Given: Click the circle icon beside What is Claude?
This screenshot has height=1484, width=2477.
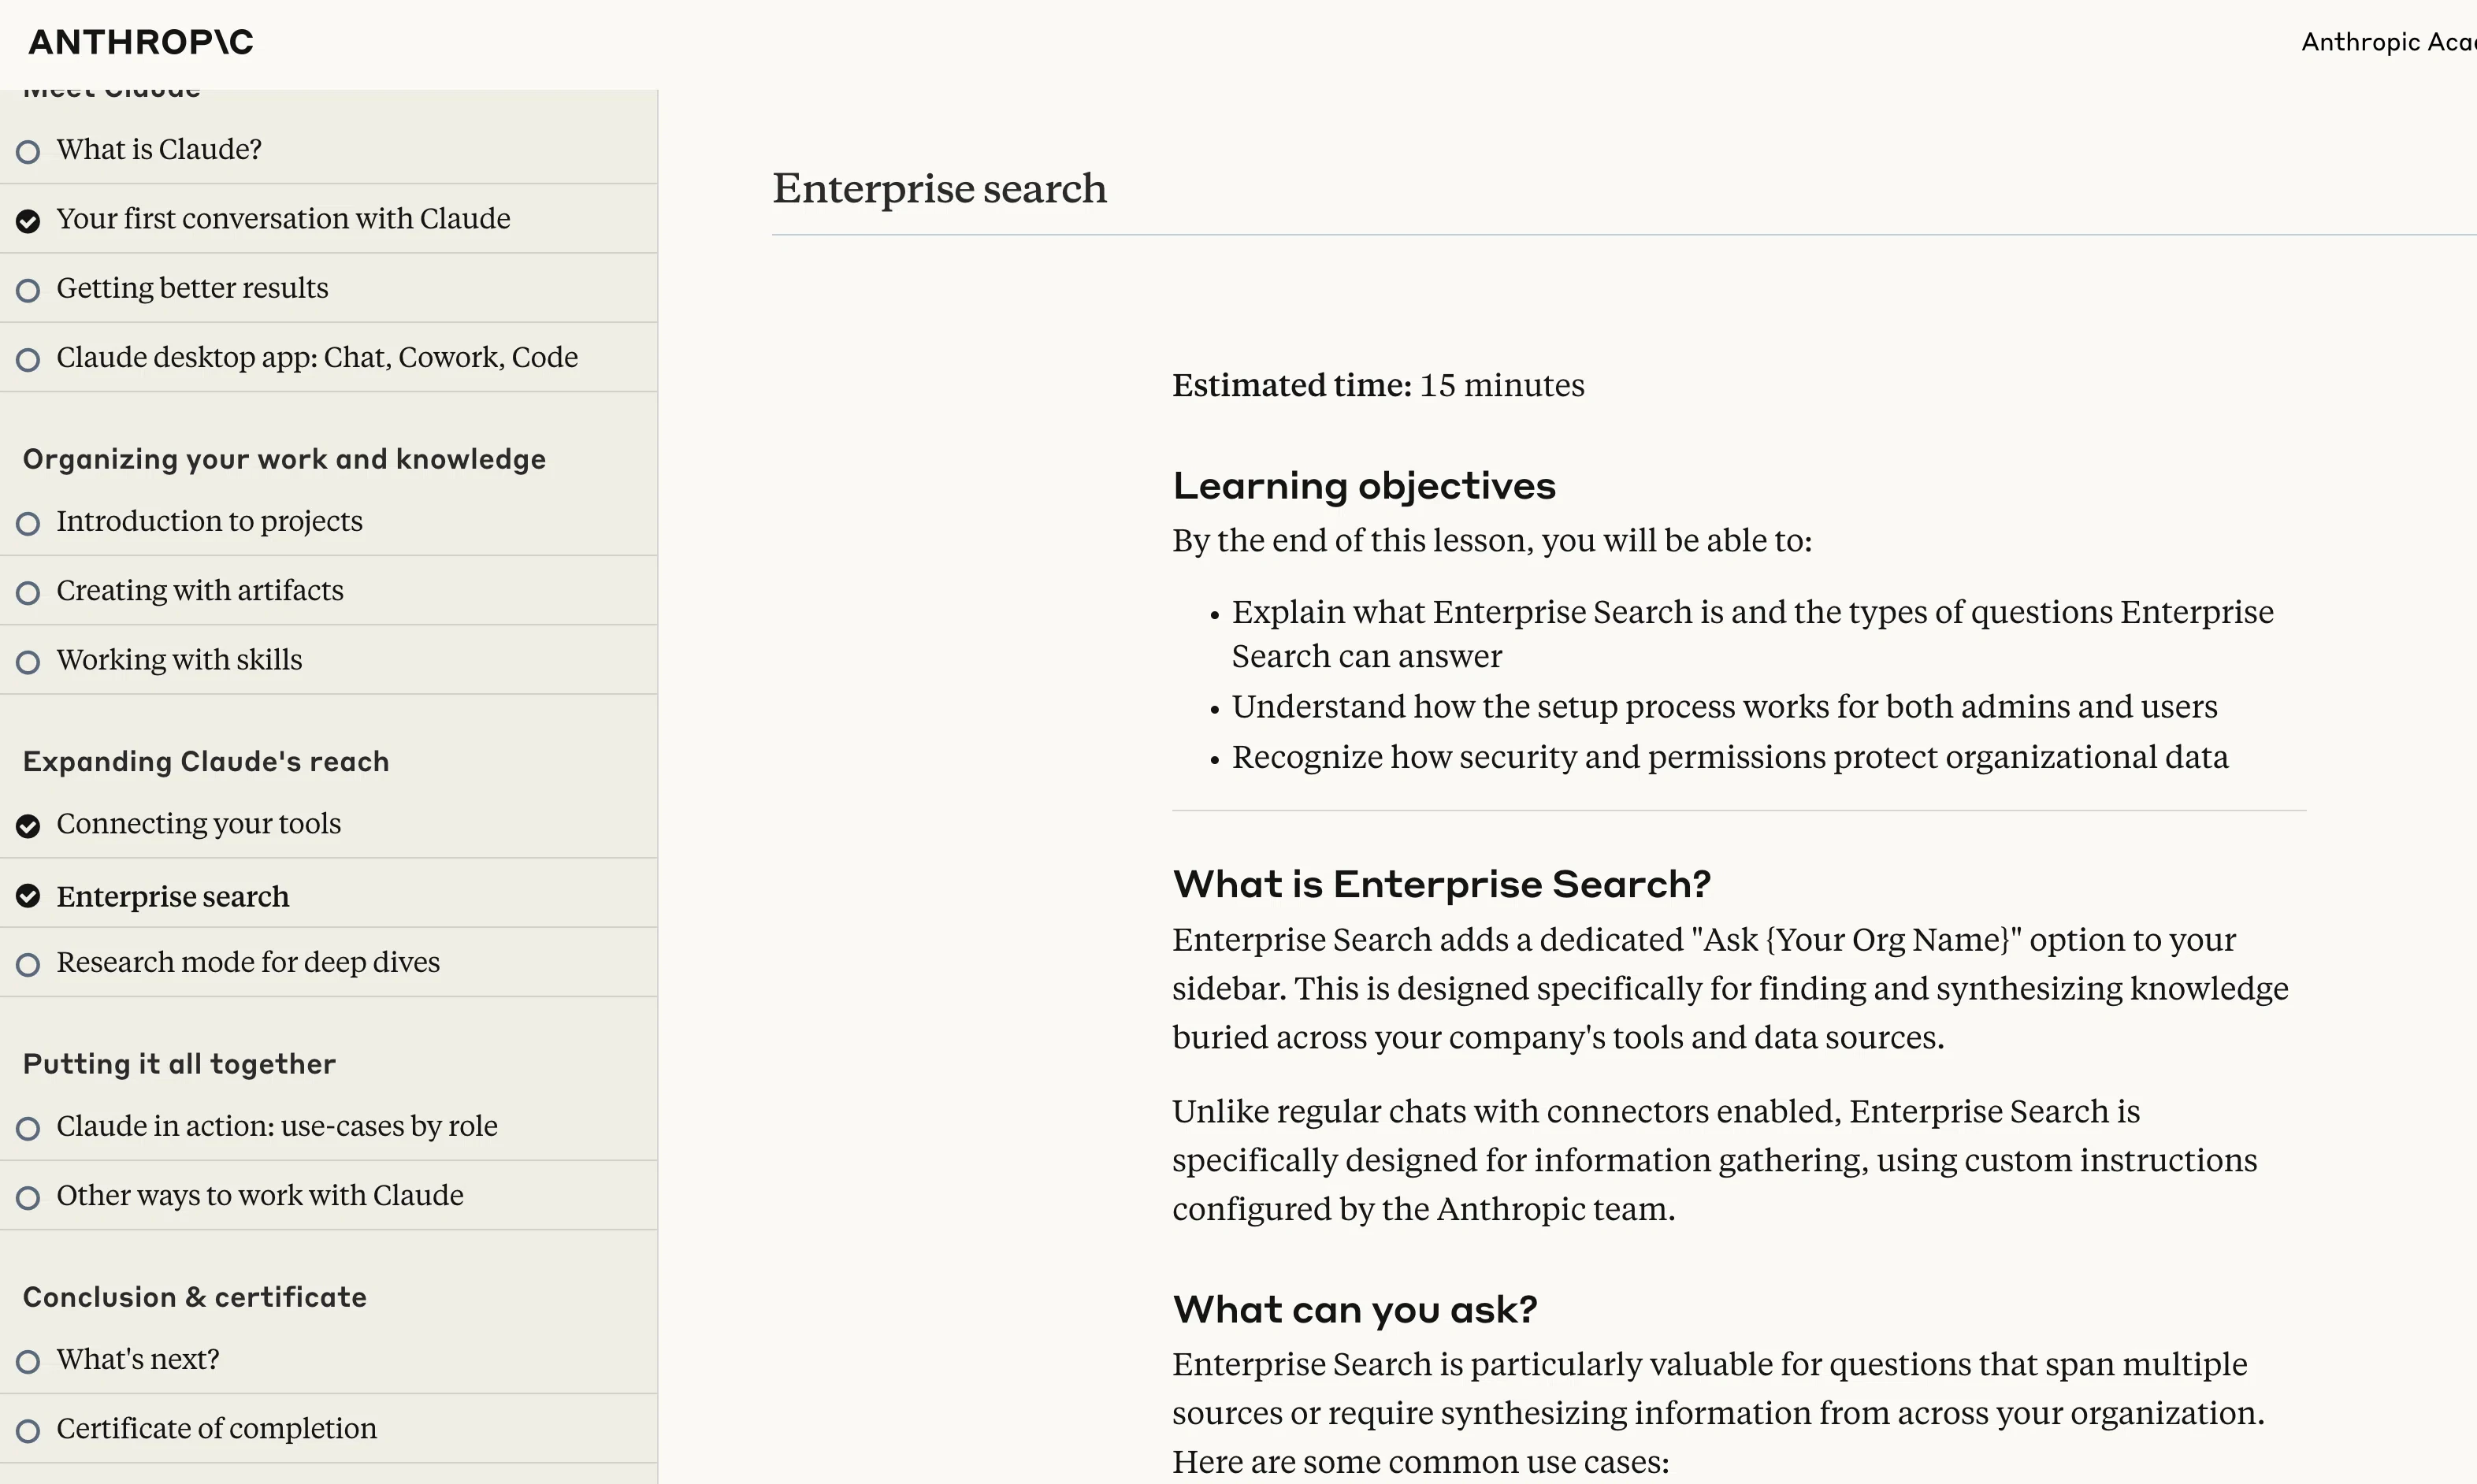Looking at the screenshot, I should coord(28,152).
